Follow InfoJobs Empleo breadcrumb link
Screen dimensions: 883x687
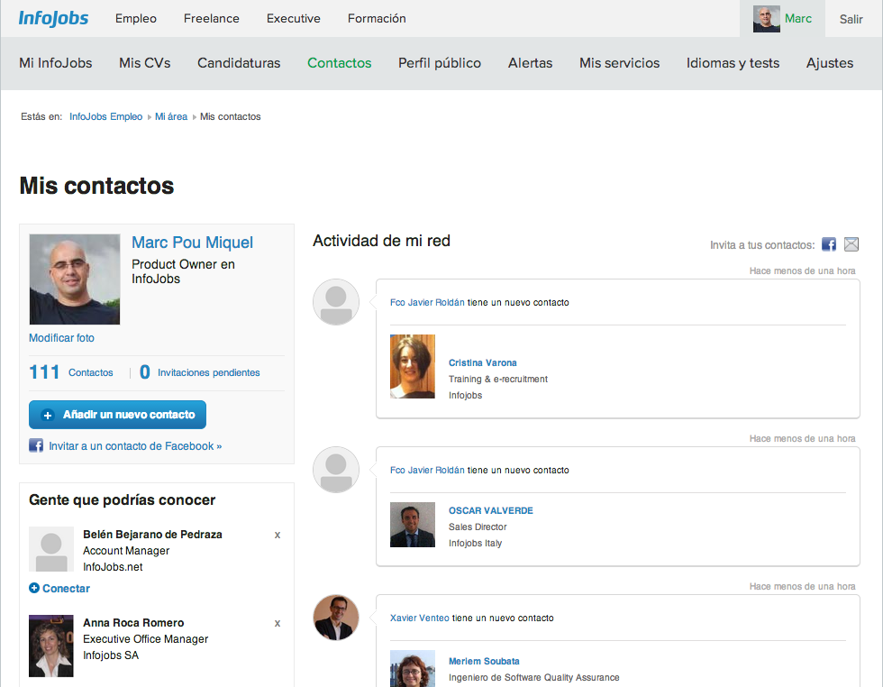click(106, 116)
